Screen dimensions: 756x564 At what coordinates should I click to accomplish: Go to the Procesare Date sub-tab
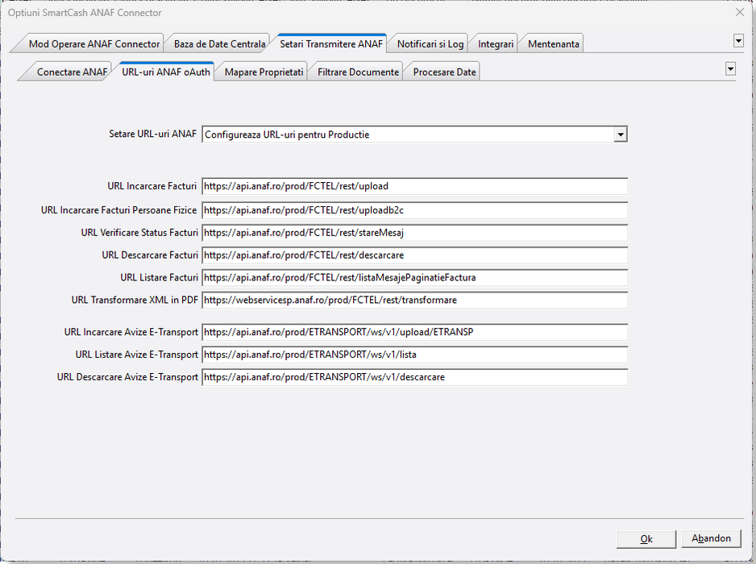444,72
